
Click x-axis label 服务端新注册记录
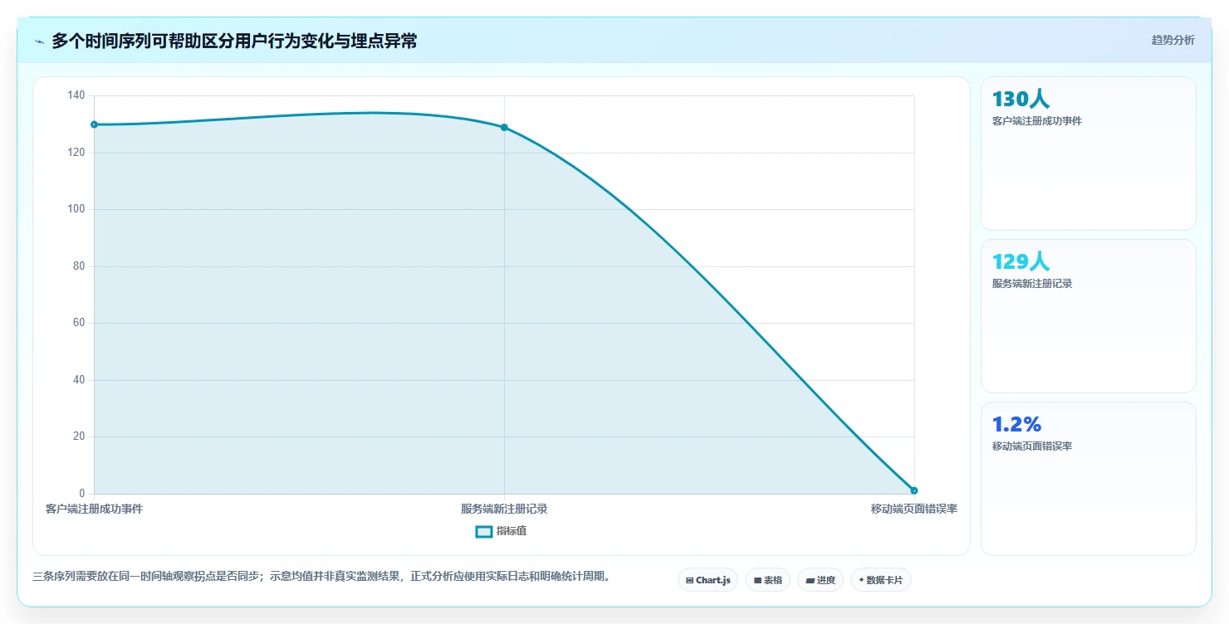(504, 509)
